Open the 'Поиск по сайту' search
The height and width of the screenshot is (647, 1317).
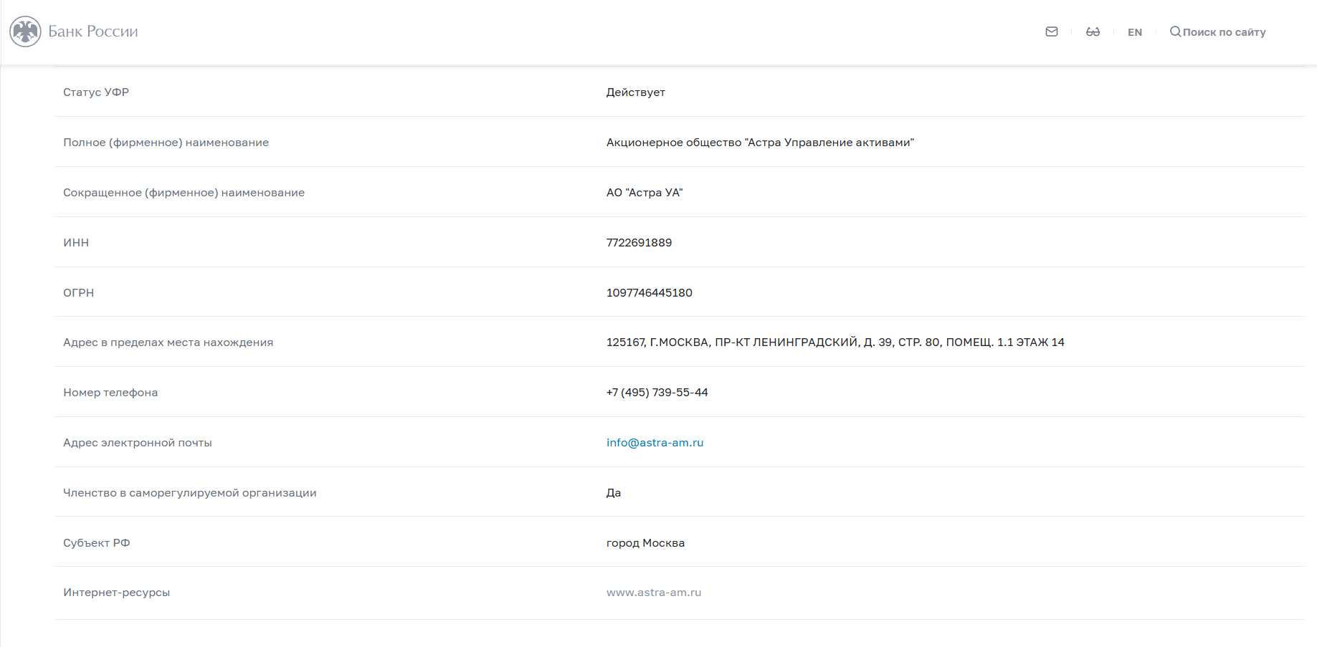click(1224, 32)
